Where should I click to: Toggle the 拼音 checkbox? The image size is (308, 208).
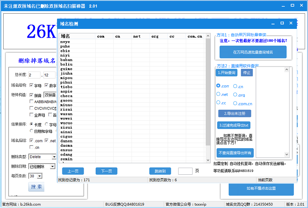(32, 95)
